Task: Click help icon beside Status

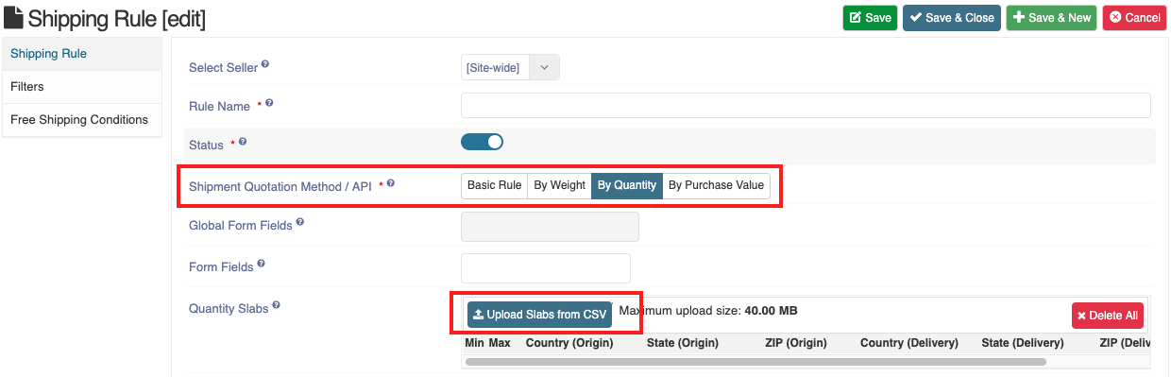Action: pos(243,142)
